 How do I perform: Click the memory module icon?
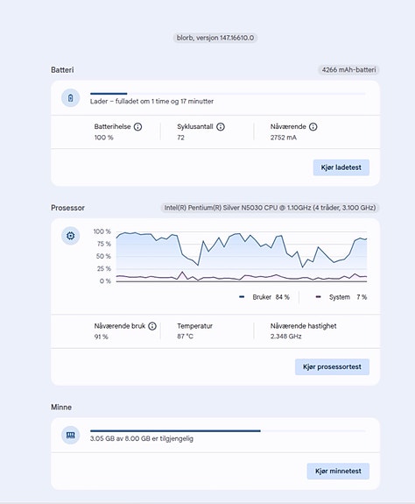[x=70, y=436]
